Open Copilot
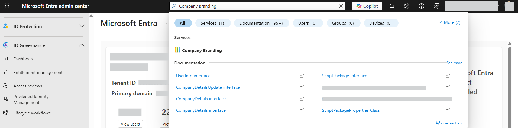The height and width of the screenshot is (128, 518). click(x=367, y=6)
